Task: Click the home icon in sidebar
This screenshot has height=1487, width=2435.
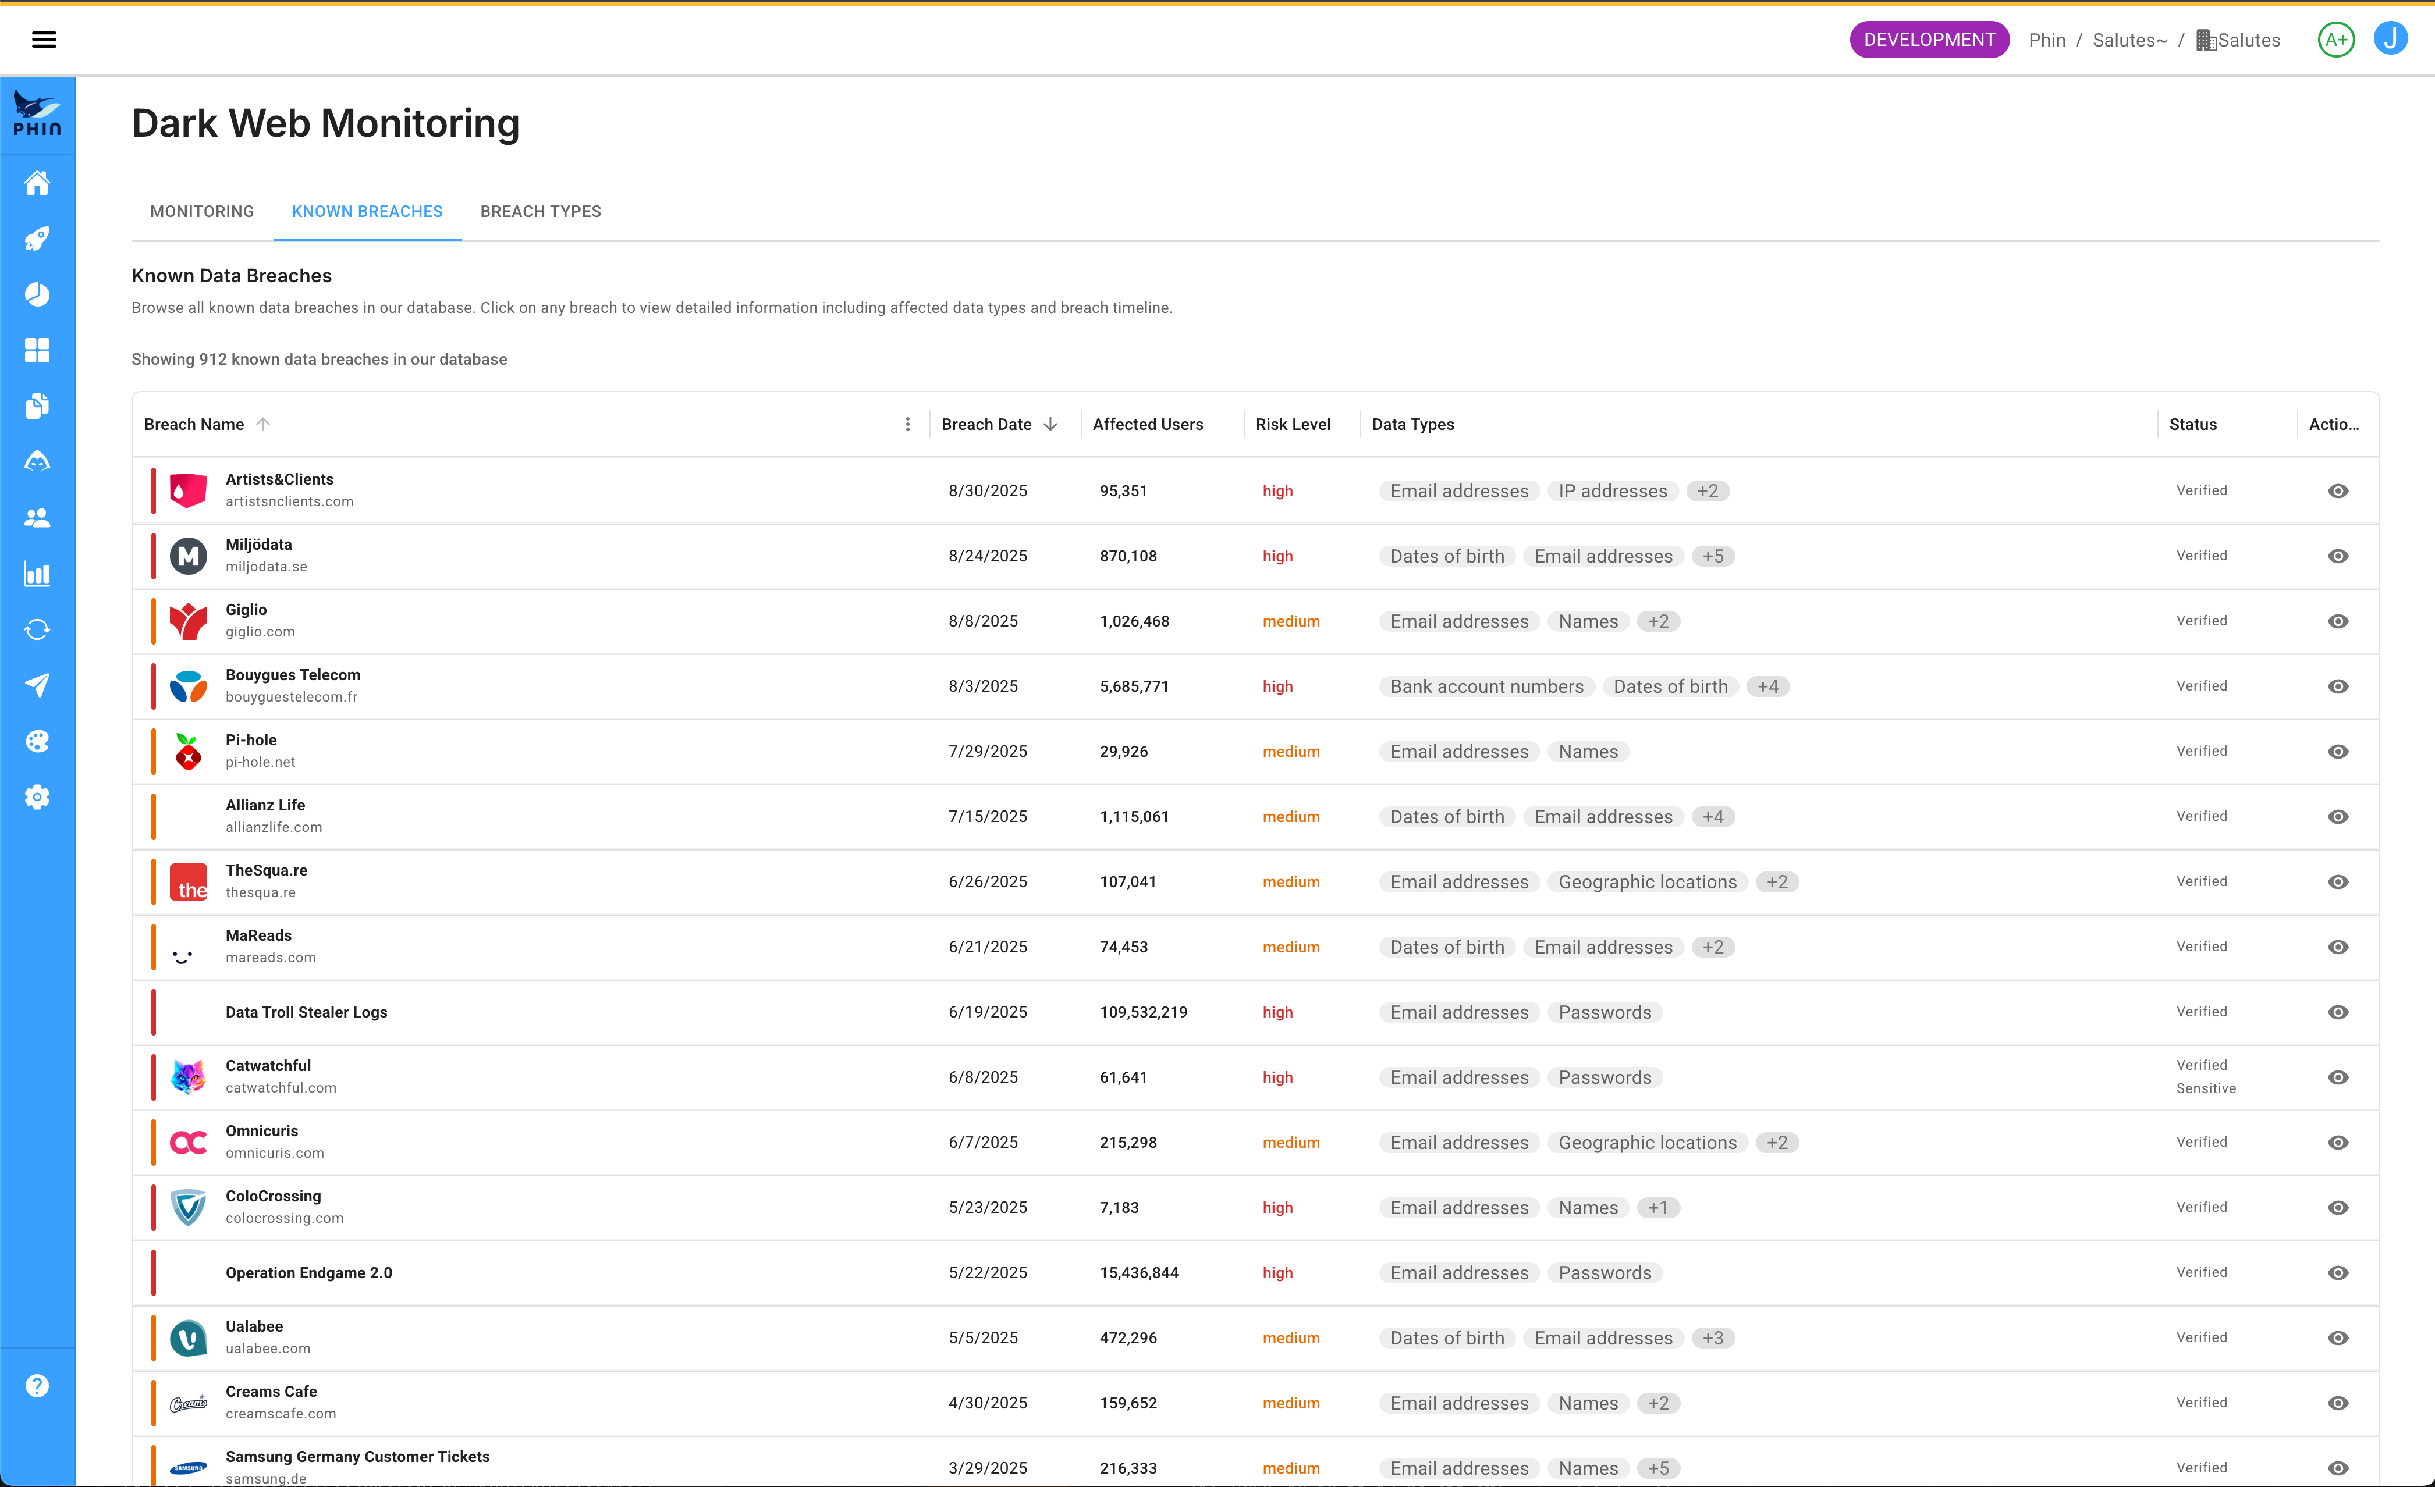Action: [38, 183]
